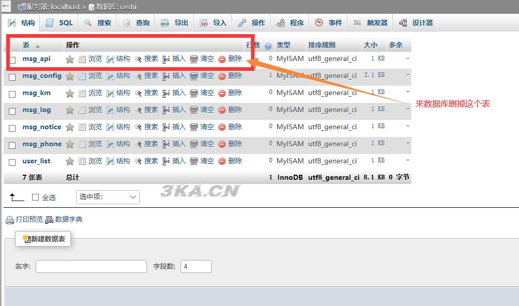The image size is (519, 306).
Task: Click the red delete icon for msg_config
Action: tap(222, 76)
